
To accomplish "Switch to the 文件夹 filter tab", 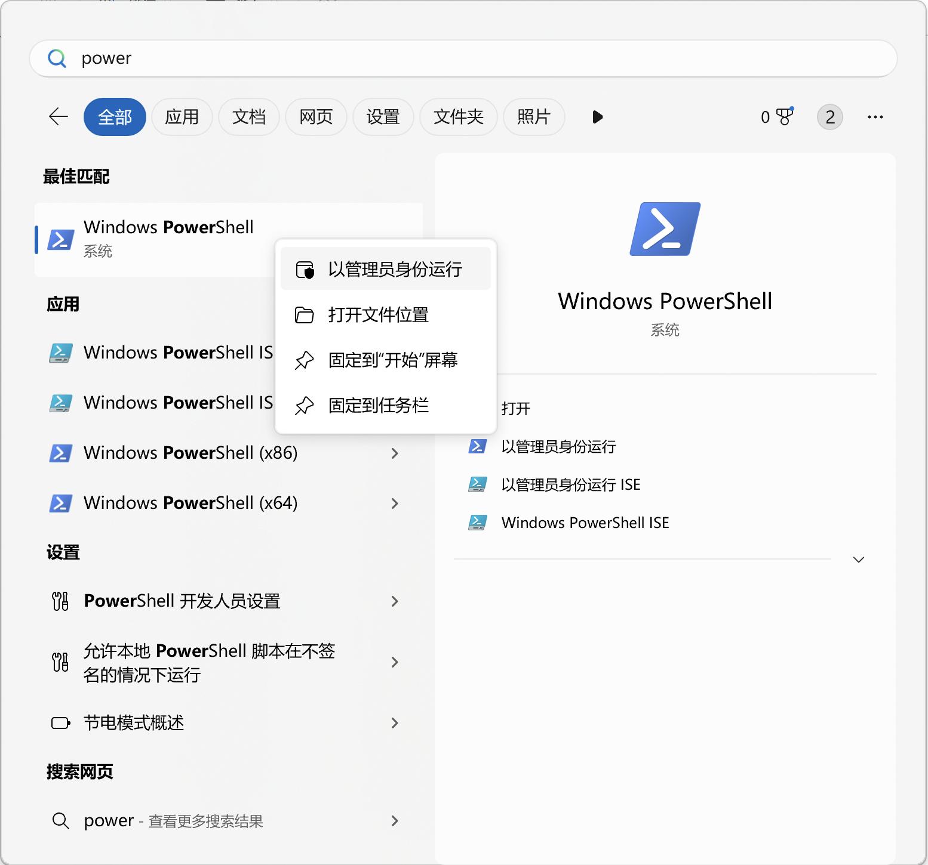I will tap(459, 117).
